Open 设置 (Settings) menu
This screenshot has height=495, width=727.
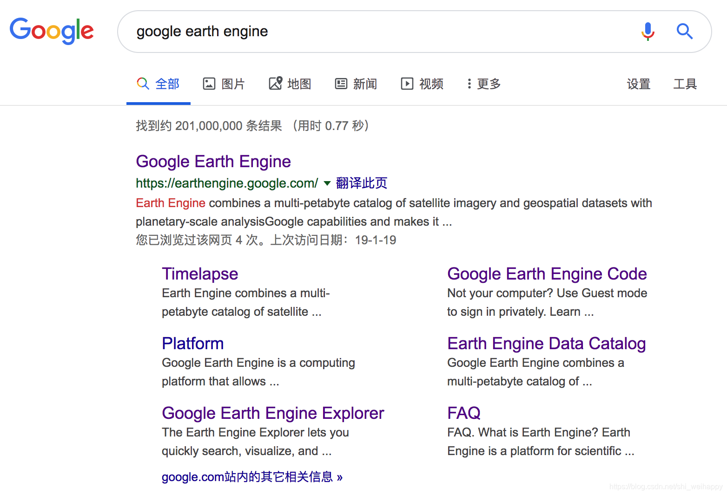point(638,84)
